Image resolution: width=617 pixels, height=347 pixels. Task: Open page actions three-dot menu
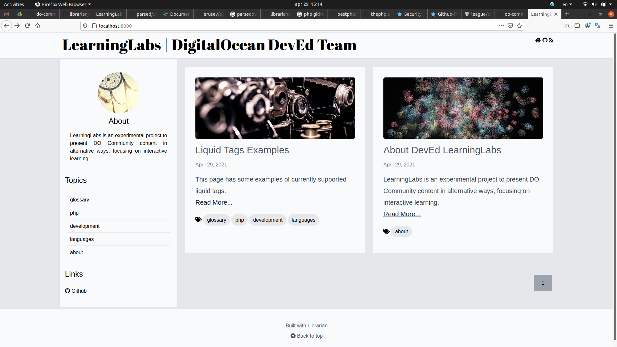(501, 26)
